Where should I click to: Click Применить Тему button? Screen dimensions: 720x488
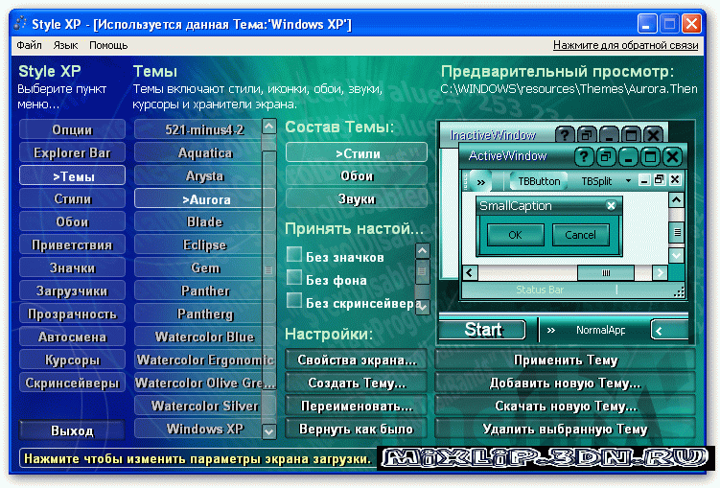[566, 359]
